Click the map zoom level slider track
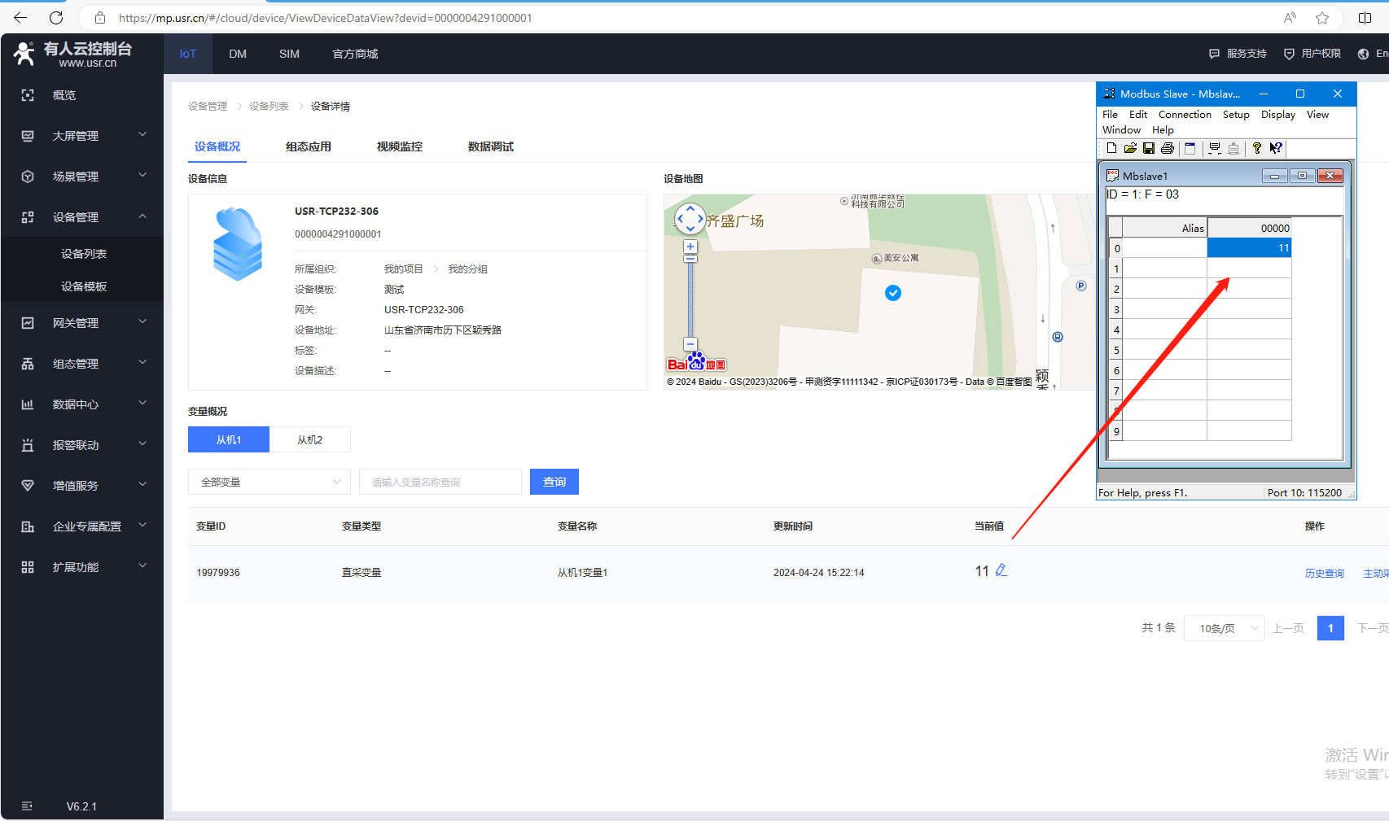Viewport: 1389px width, 821px height. coord(690,299)
